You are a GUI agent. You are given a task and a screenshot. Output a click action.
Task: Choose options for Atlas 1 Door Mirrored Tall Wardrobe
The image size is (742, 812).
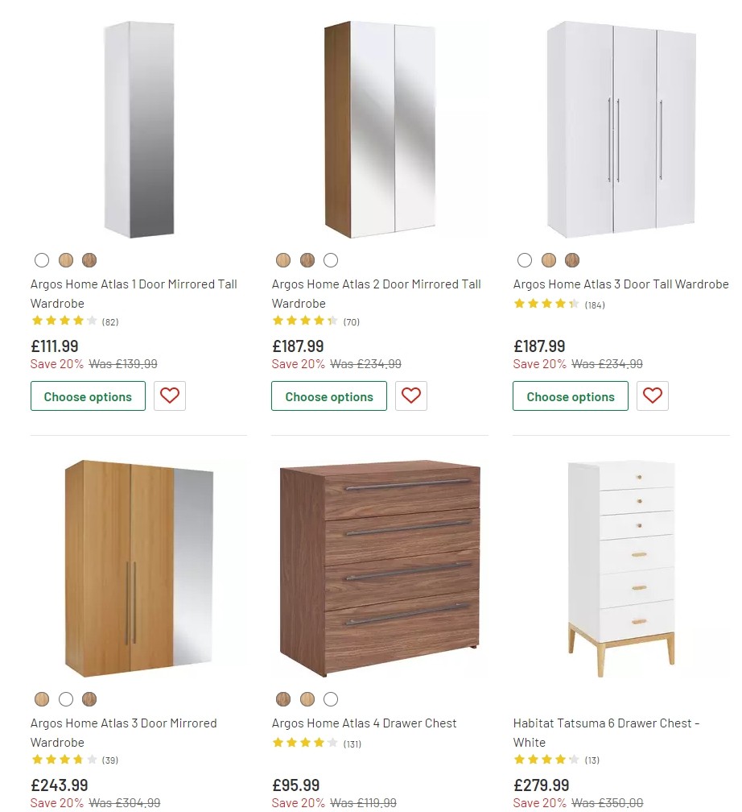click(88, 396)
